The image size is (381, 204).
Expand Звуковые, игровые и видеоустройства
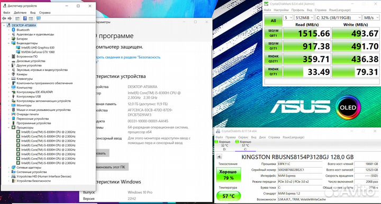(x=9, y=70)
